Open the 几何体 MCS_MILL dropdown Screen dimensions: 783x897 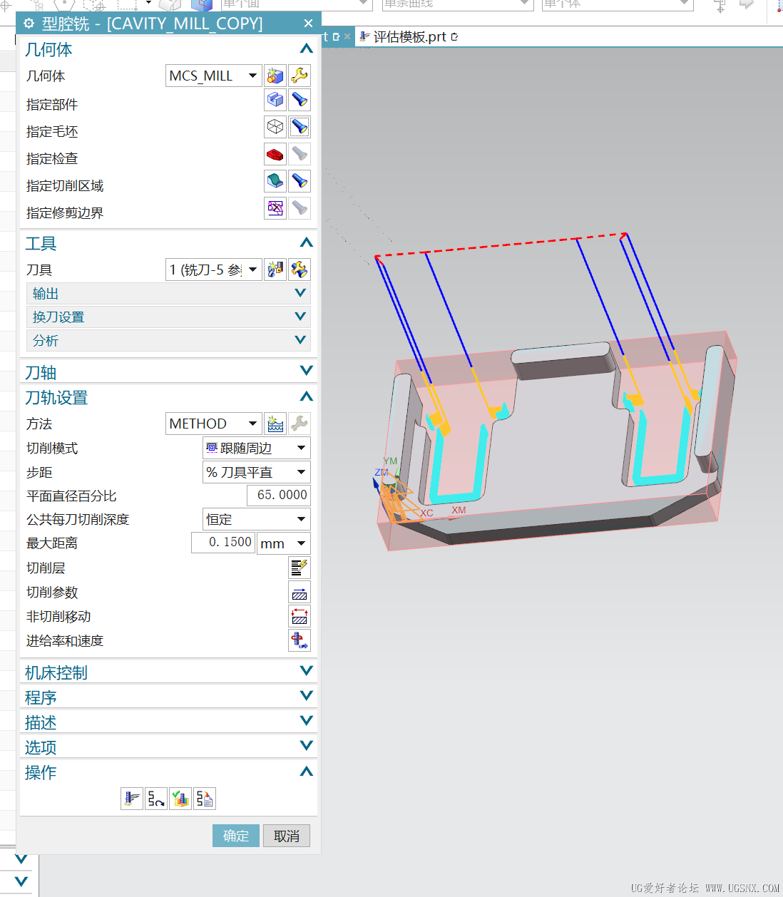pos(214,76)
